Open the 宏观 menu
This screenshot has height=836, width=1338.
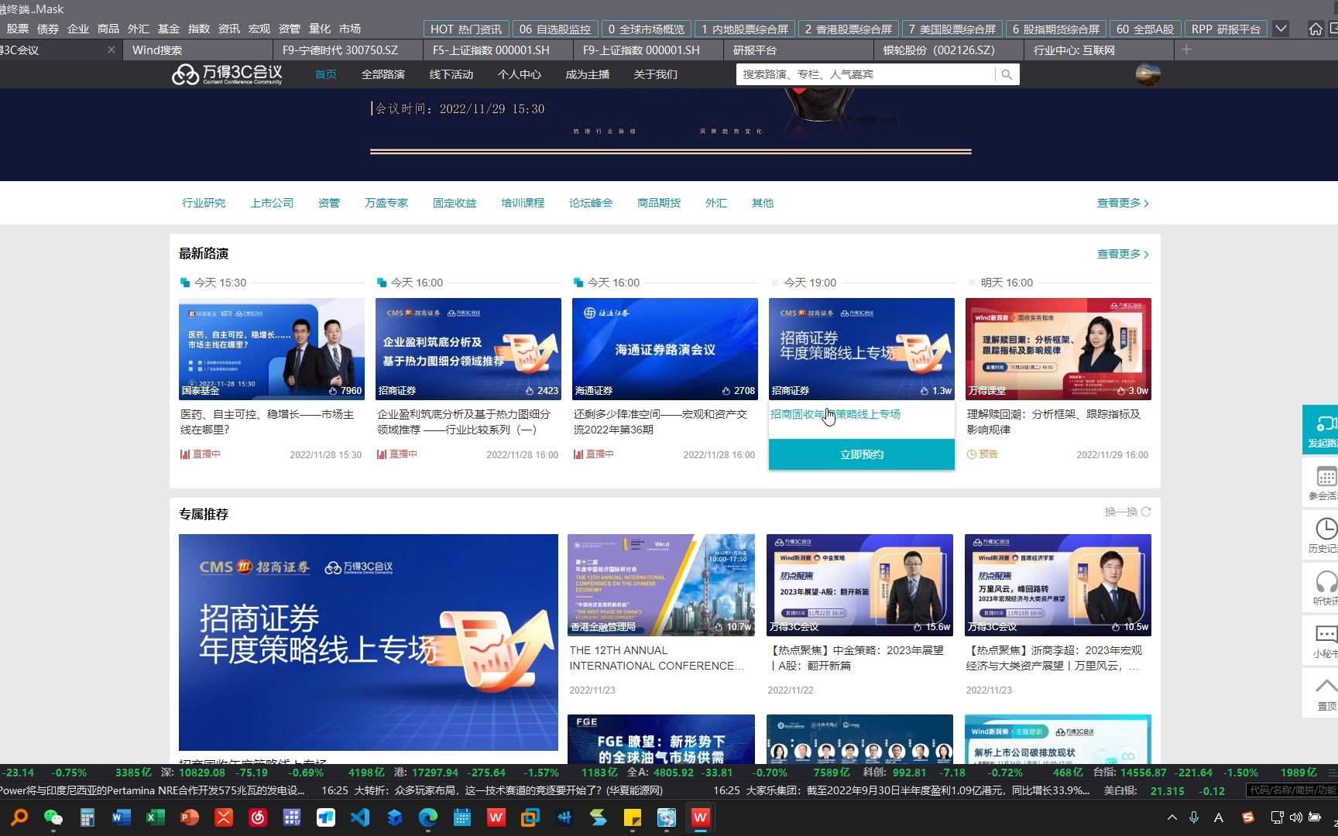(259, 29)
